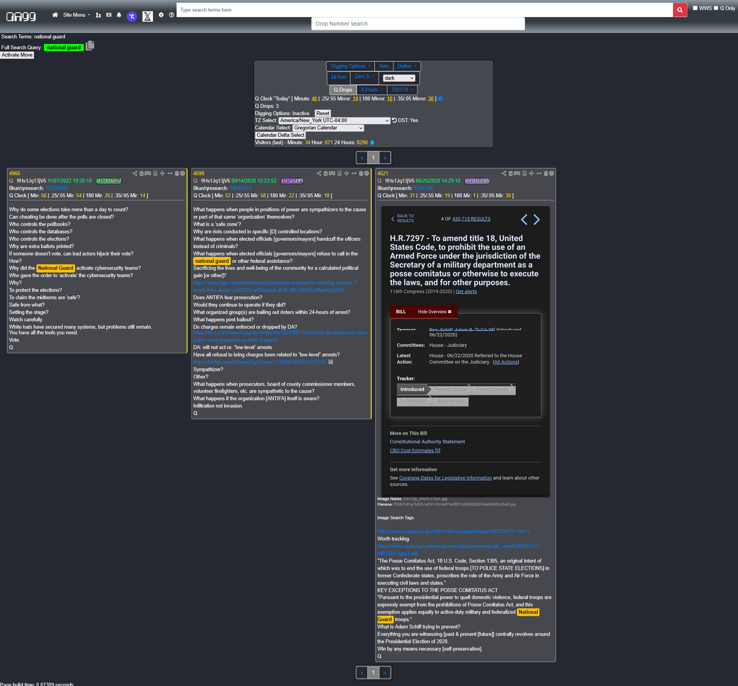Image resolution: width=738 pixels, height=686 pixels.
Task: Click the share icon on drop 4699
Action: click(319, 174)
